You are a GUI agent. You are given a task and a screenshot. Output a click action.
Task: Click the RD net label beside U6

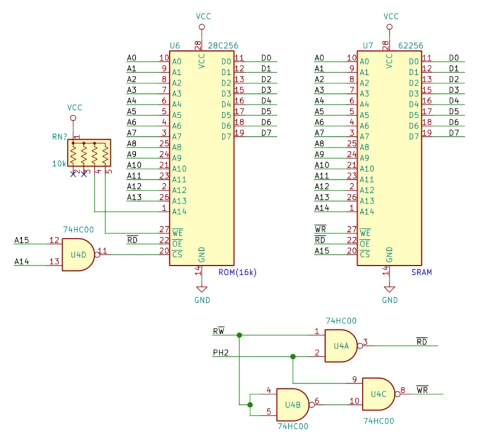coord(132,240)
